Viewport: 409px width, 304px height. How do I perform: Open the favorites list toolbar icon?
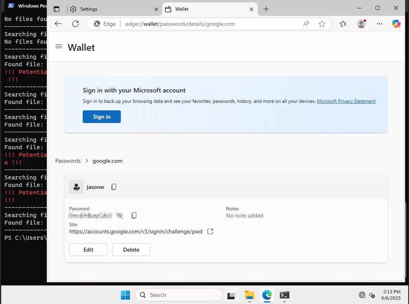coord(343,24)
